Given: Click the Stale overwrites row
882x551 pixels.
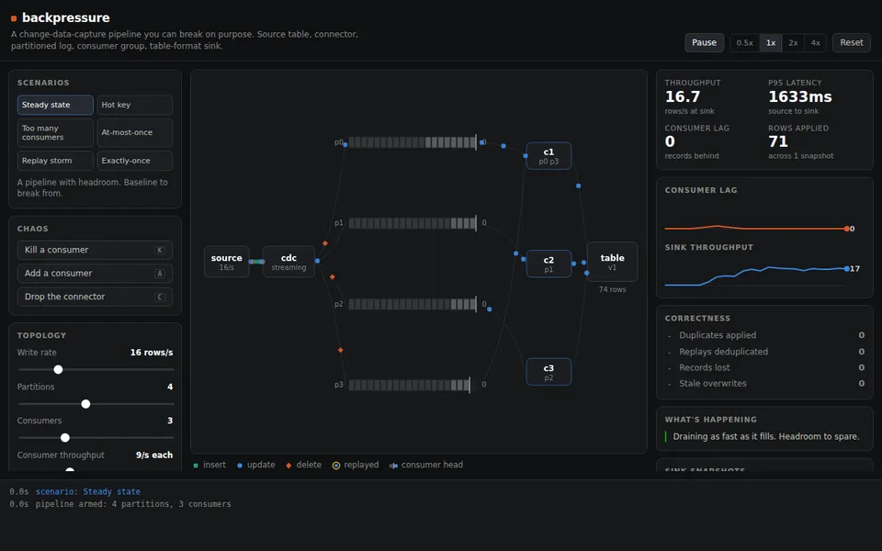Looking at the screenshot, I should pos(765,384).
